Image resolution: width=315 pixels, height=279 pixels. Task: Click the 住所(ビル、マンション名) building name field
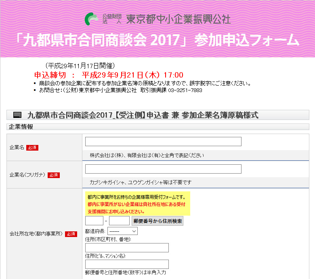click(x=127, y=264)
